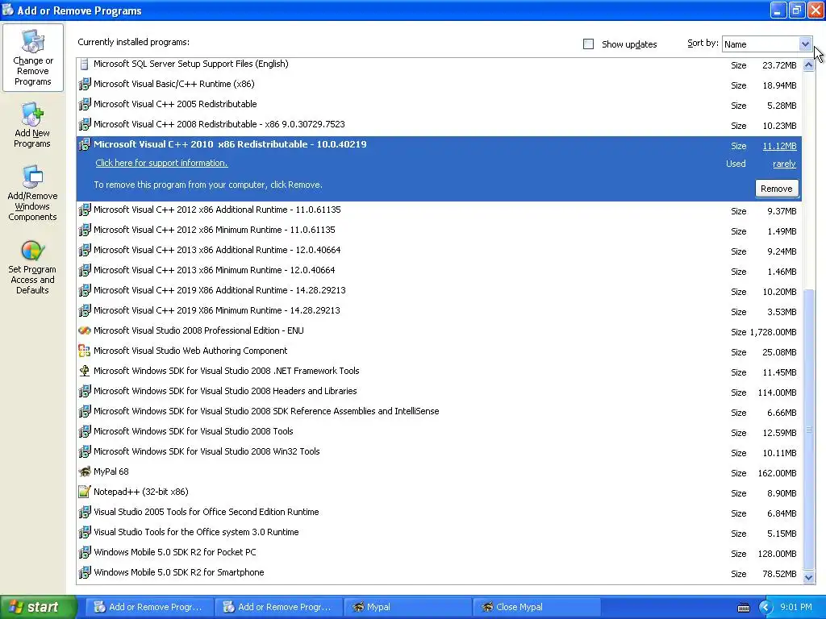
Task: Click the Visual C++ 2005 Redistributable icon
Action: tap(84, 104)
